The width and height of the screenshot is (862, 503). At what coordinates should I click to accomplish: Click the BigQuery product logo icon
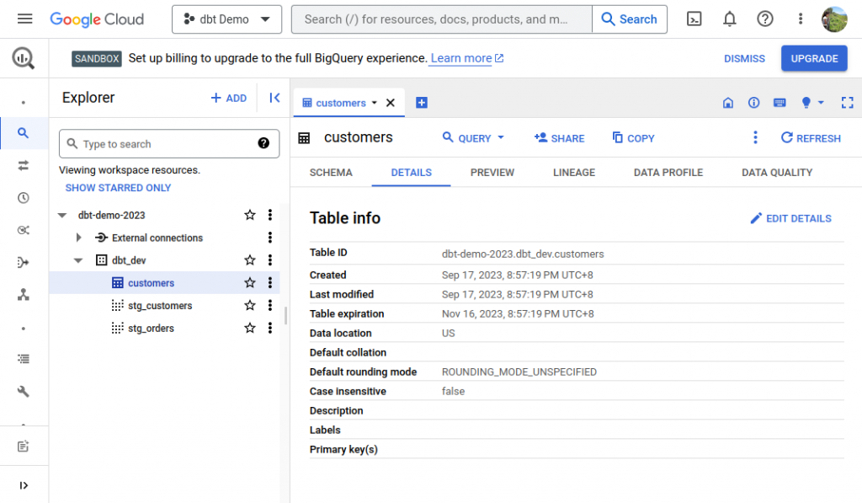(x=23, y=58)
